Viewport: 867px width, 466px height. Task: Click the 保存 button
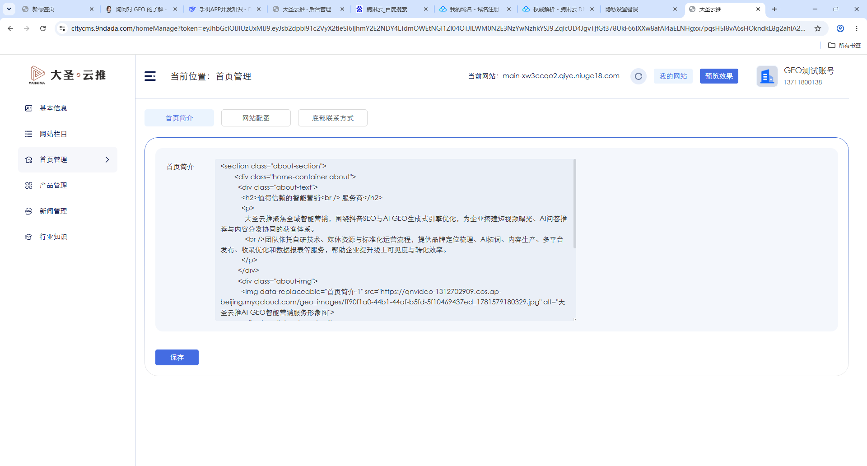(177, 358)
